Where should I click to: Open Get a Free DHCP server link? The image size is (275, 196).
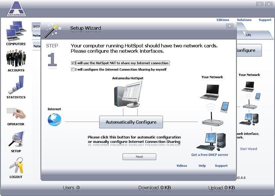210,155
